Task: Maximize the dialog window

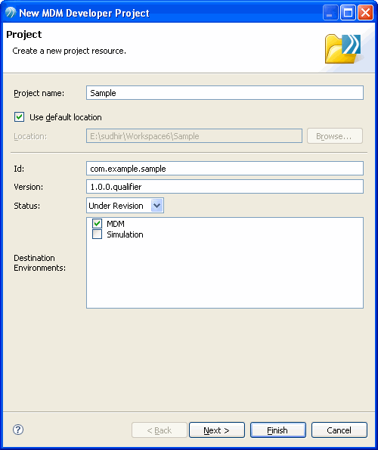Action: [x=348, y=13]
